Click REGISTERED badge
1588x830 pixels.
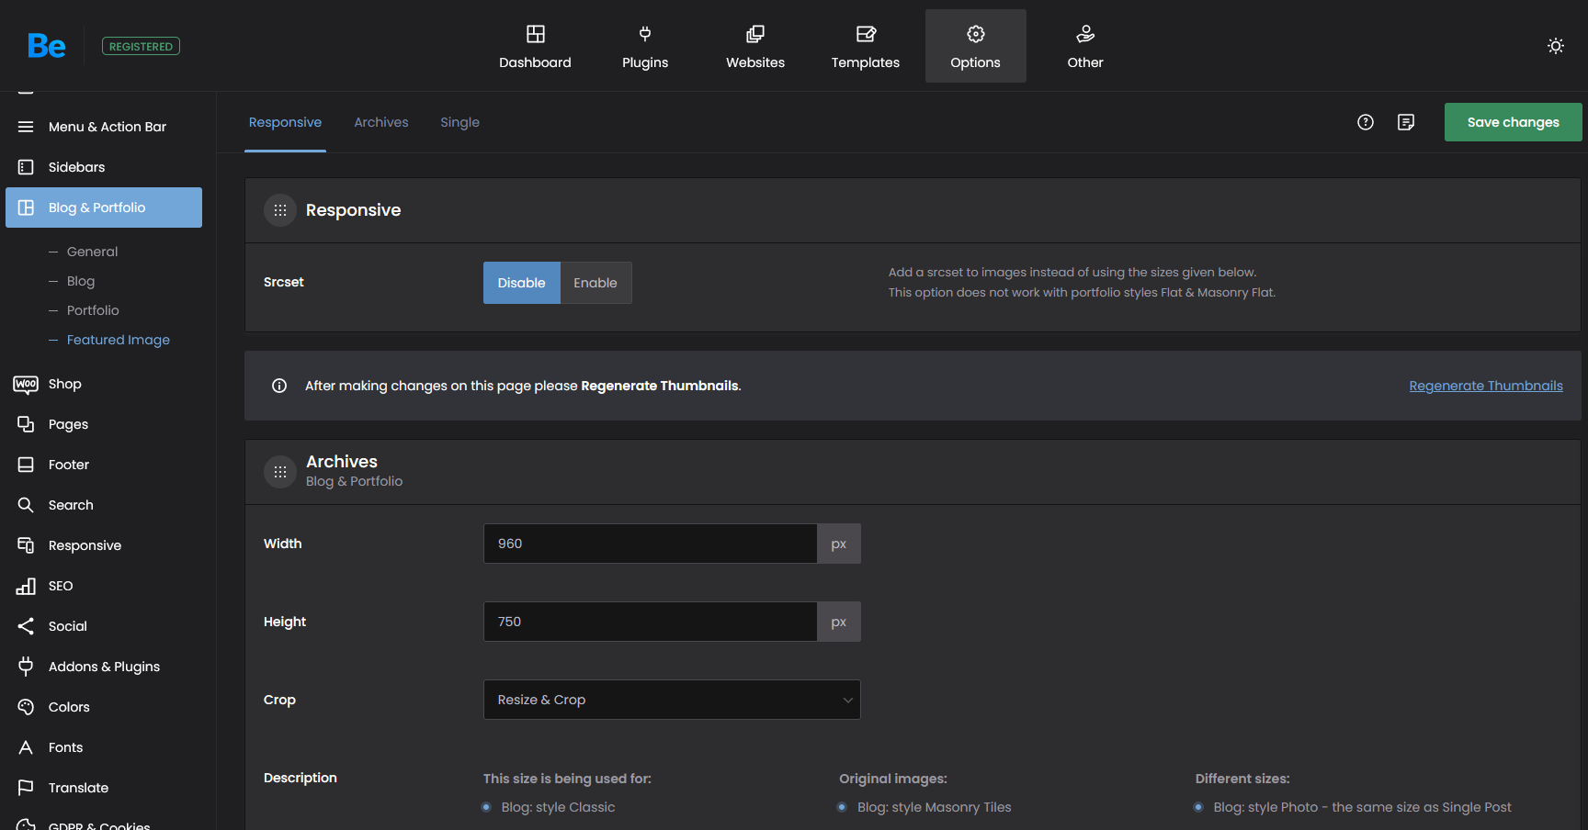pyautogui.click(x=141, y=46)
